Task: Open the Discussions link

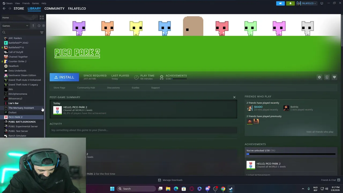Action: point(113,88)
